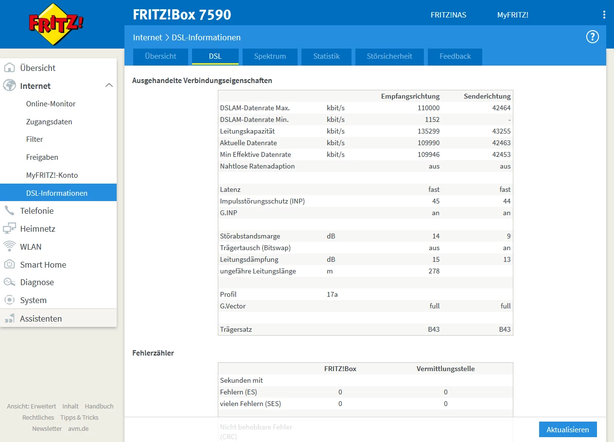Viewport: 614px width, 442px height.
Task: Click the Störabstandsmarge row label
Action: [250, 236]
